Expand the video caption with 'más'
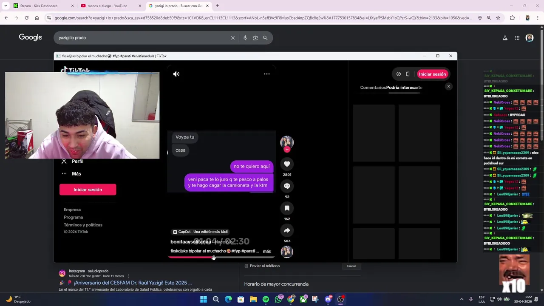Image resolution: width=544 pixels, height=306 pixels. click(266, 251)
